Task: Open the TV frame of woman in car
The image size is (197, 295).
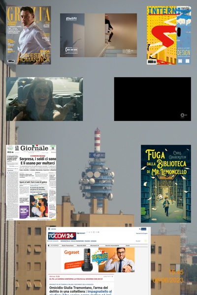Action: coord(44,99)
